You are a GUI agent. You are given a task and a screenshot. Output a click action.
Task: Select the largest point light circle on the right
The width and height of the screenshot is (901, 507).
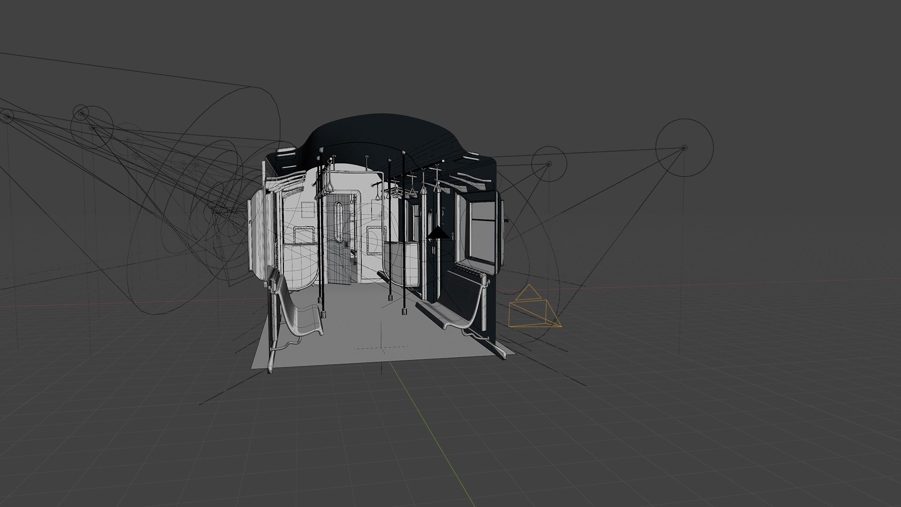pyautogui.click(x=684, y=148)
